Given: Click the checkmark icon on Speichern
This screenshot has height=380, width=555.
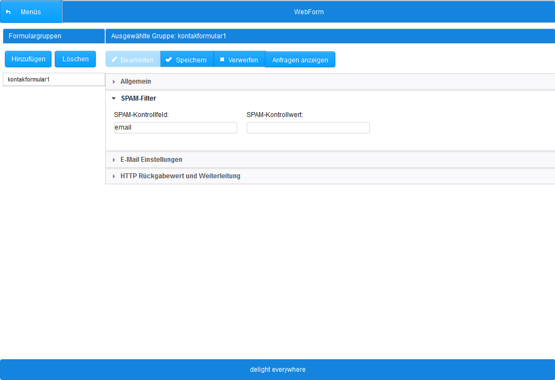Looking at the screenshot, I should coord(168,59).
